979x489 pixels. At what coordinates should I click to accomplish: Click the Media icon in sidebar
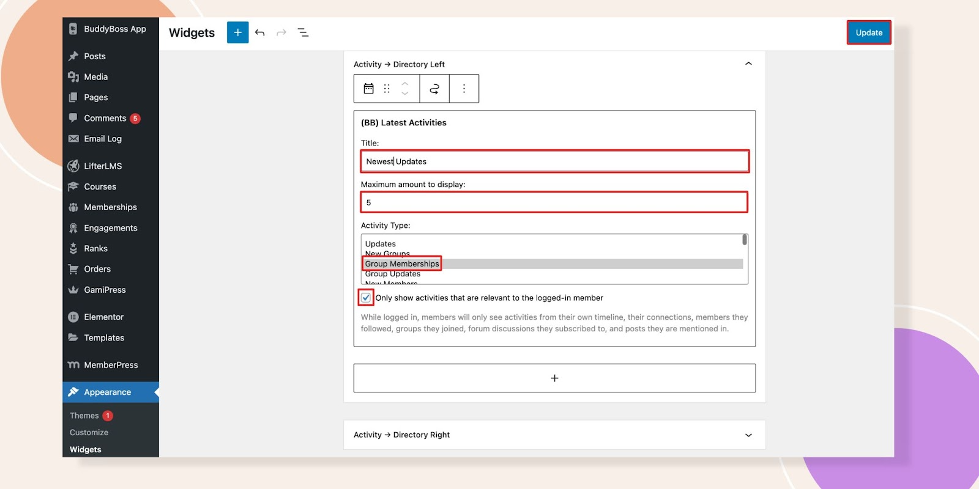[73, 77]
